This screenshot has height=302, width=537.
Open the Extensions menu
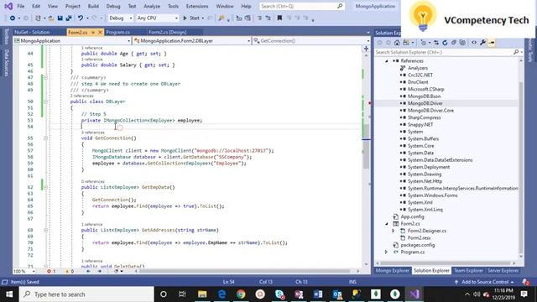point(197,6)
